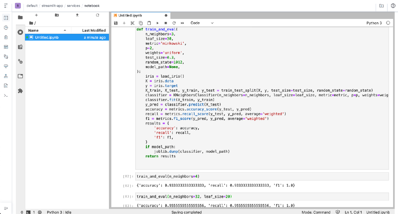Click inside the def train_and_eval code cell

pos(262,98)
